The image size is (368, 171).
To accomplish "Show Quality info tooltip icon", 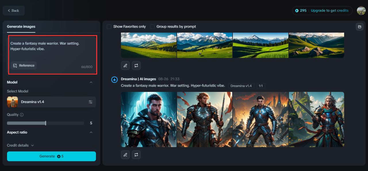I will (x=22, y=115).
